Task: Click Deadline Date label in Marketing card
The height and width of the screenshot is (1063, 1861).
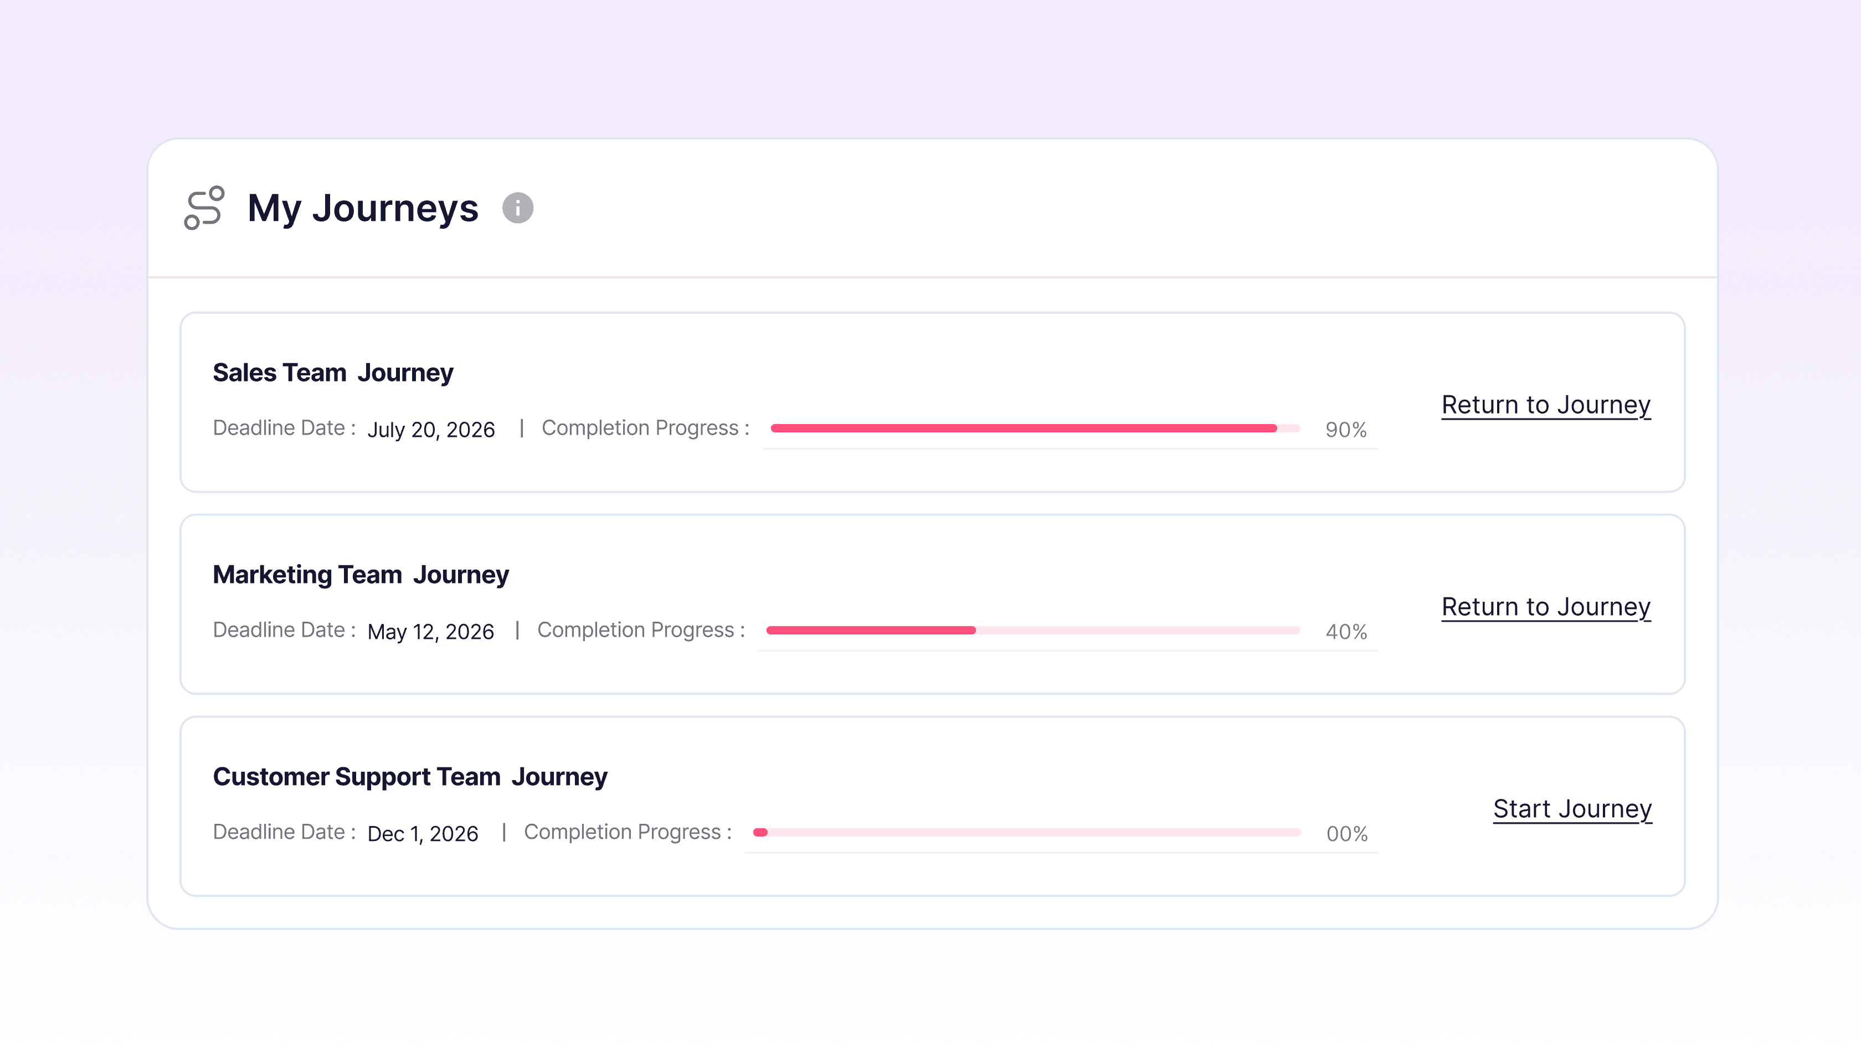Action: point(284,630)
